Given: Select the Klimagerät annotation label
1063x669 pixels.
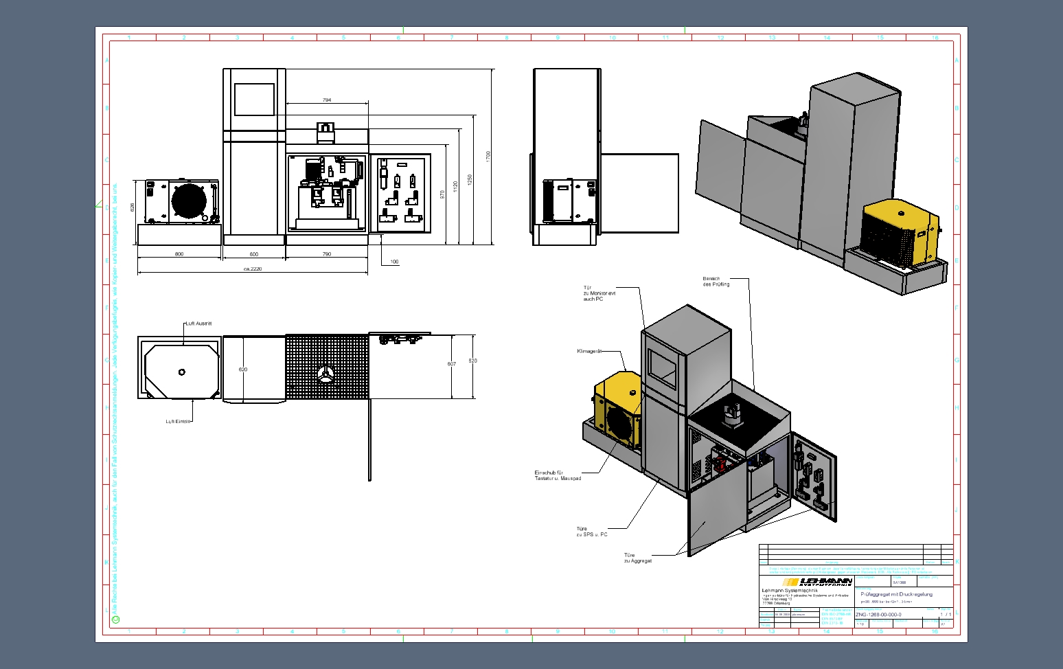Looking at the screenshot, I should pos(590,351).
